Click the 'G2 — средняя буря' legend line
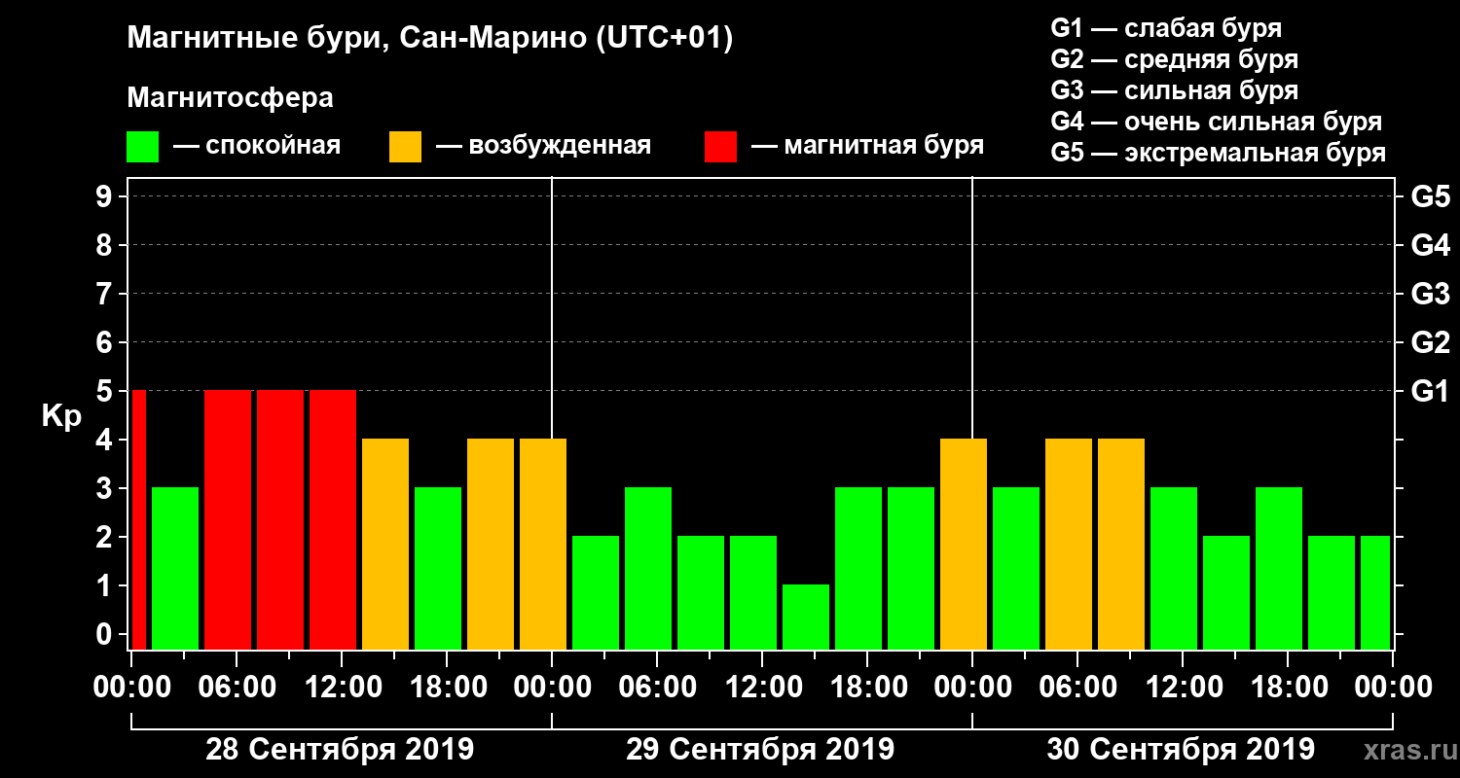This screenshot has width=1460, height=778. pos(1174,58)
